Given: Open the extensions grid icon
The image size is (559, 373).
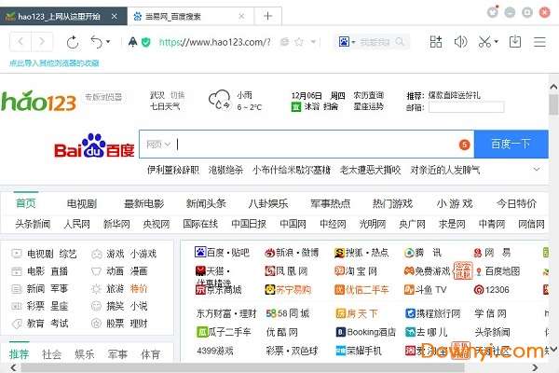Looking at the screenshot, I should tap(436, 42).
